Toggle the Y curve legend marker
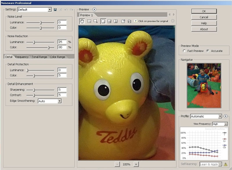Viewport: 232px width, 170px height. click(224, 133)
